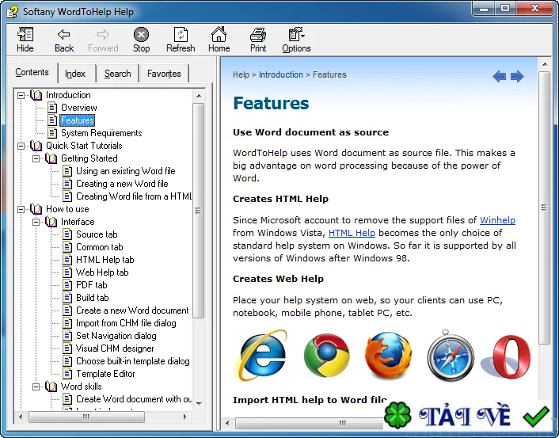Click the Features page icon in tree
Viewport: 559px width, 438px height.
click(x=52, y=120)
